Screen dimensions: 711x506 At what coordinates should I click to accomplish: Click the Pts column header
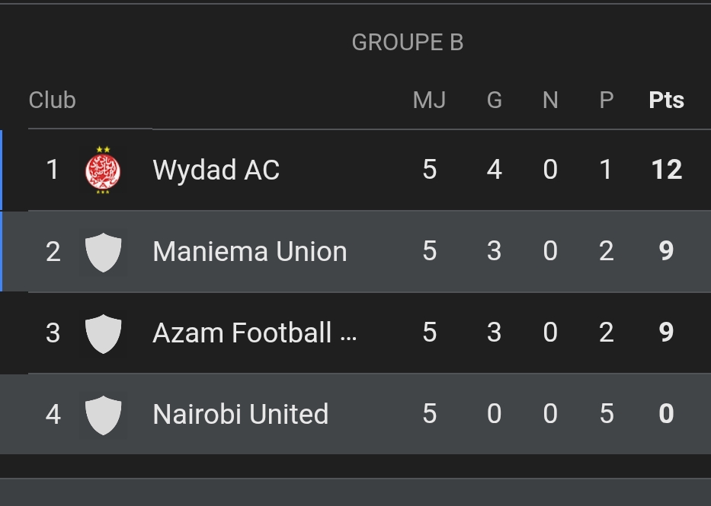coord(666,100)
